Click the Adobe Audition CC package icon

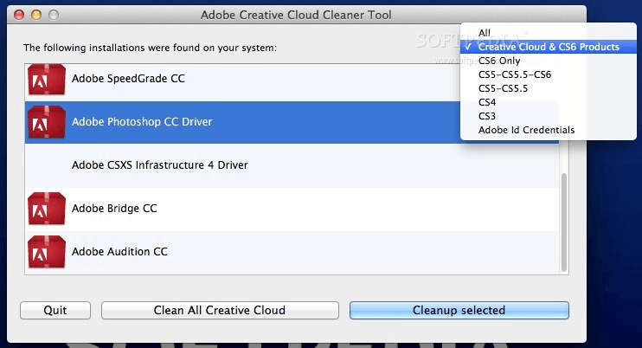47,252
